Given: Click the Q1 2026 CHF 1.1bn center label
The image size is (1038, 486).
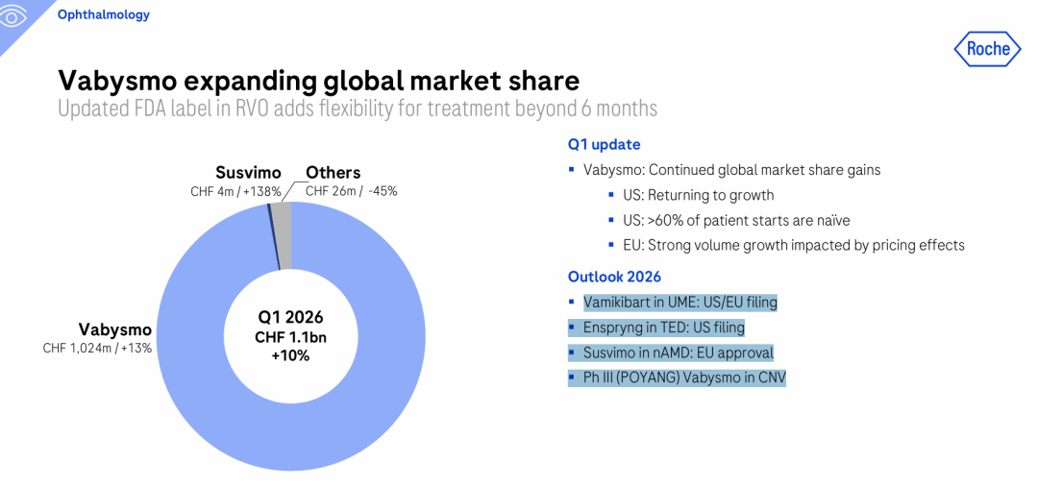Looking at the screenshot, I should point(289,336).
